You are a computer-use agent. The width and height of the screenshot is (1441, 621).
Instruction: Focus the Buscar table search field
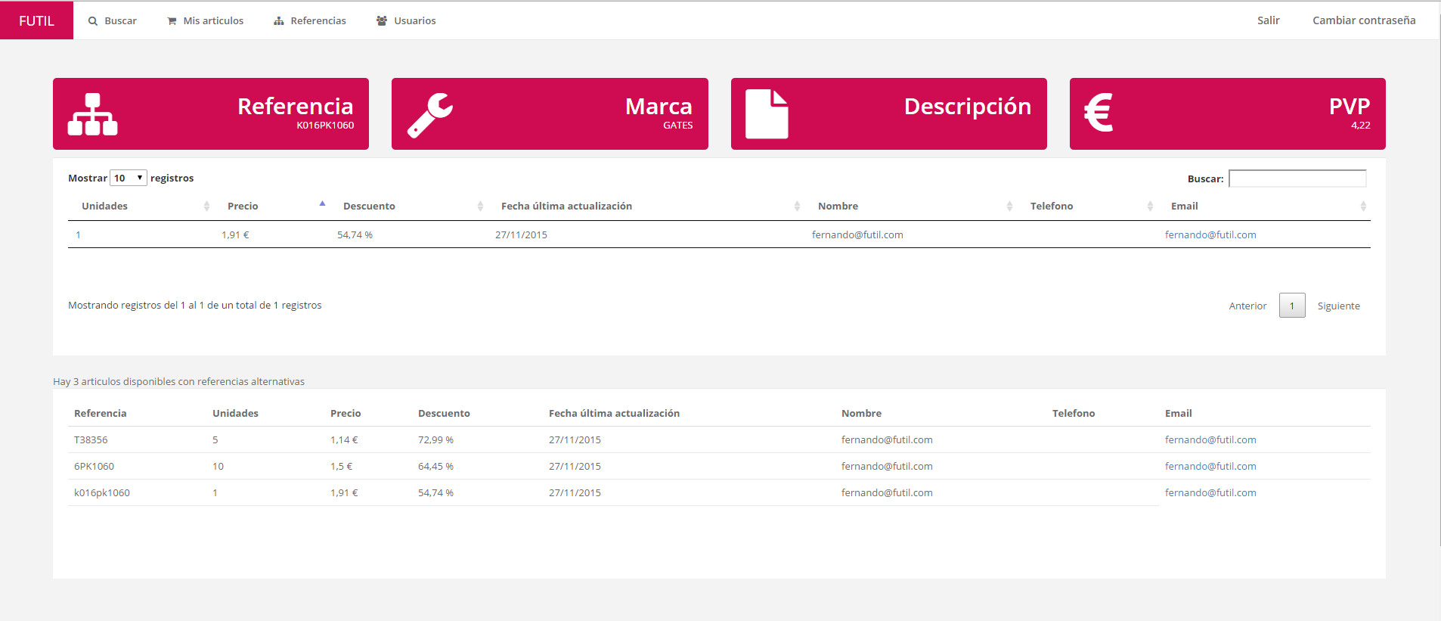(1297, 179)
